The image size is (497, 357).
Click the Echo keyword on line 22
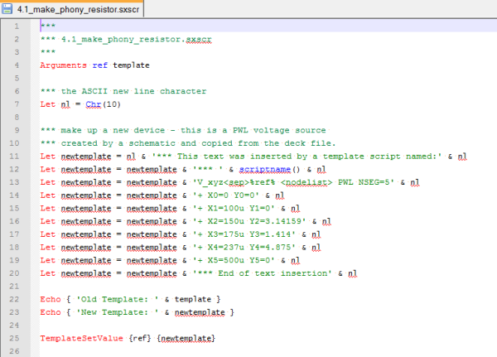coord(50,299)
